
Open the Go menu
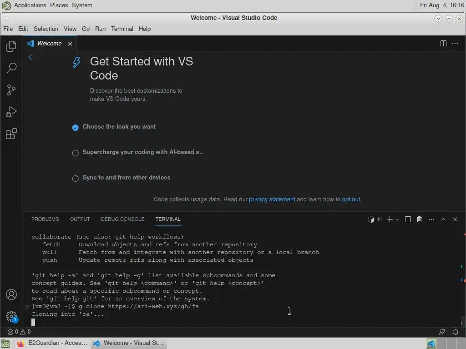pyautogui.click(x=86, y=29)
